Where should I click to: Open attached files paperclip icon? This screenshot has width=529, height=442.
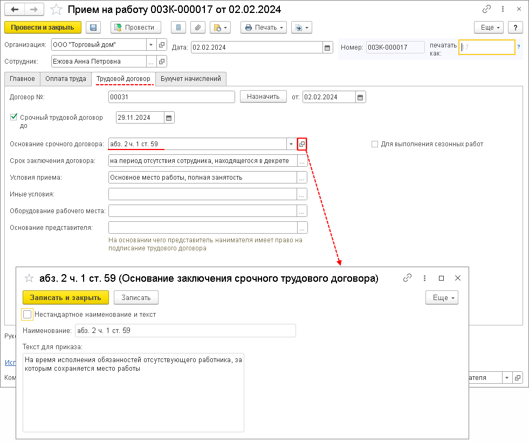click(198, 28)
